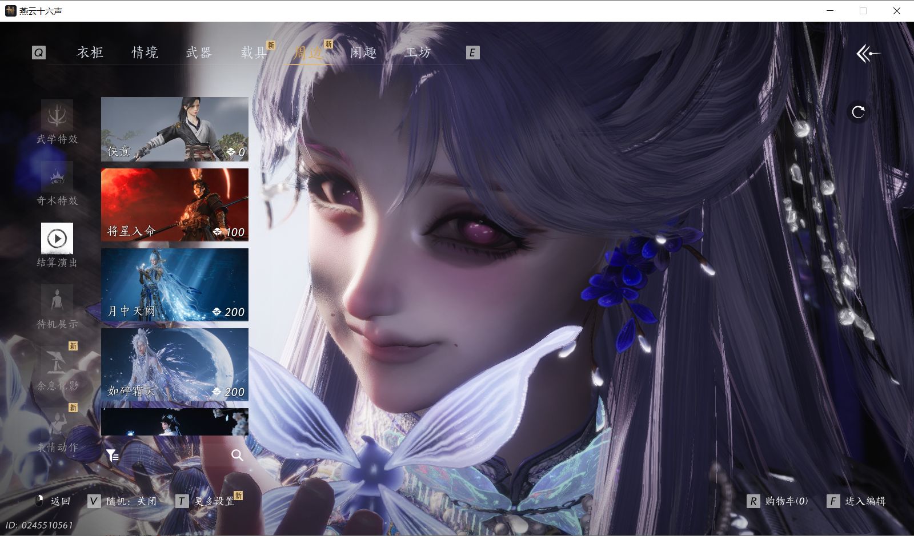Select the 结算演出 play icon
Screen dimensions: 914x536
57,239
